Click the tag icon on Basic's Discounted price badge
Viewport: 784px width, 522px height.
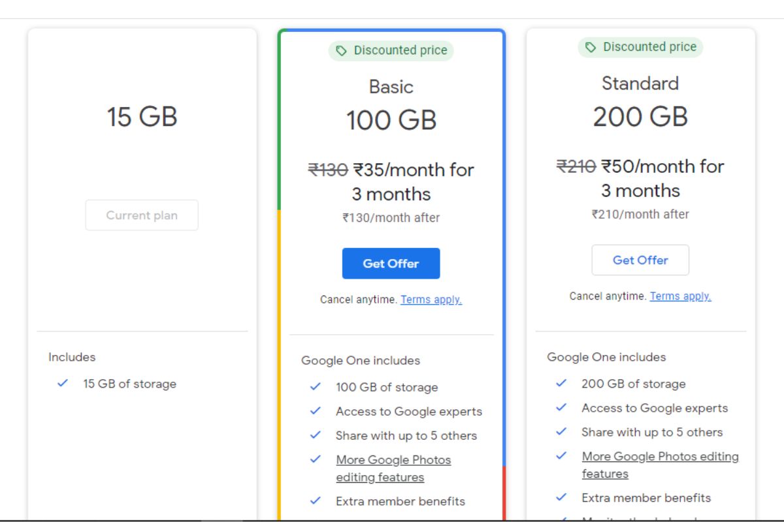point(342,50)
